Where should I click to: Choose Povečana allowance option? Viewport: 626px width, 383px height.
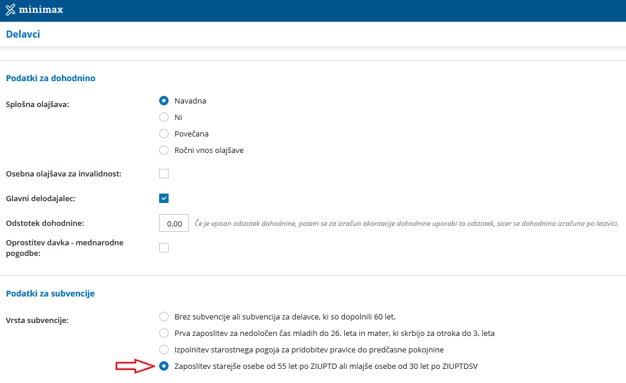[x=164, y=134]
